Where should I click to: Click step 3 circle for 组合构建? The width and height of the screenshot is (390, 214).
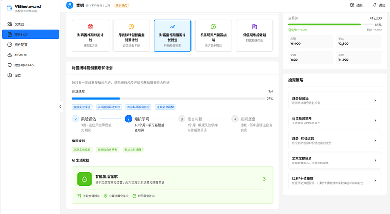tap(181, 119)
